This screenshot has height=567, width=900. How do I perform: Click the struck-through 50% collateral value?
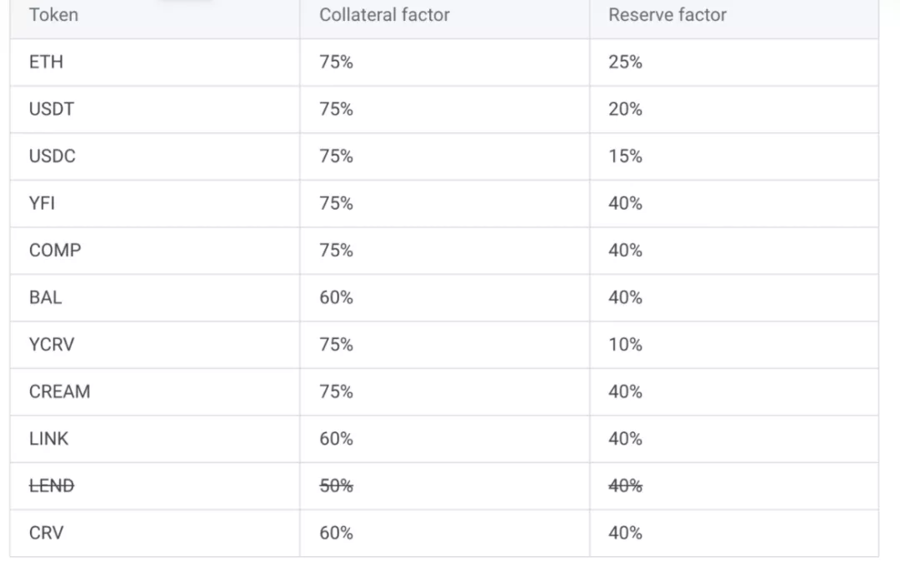point(337,485)
